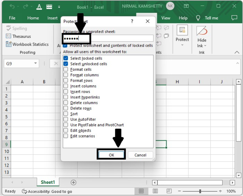Click the Hide Ink icon
243x196 pixels.
(x=202, y=31)
